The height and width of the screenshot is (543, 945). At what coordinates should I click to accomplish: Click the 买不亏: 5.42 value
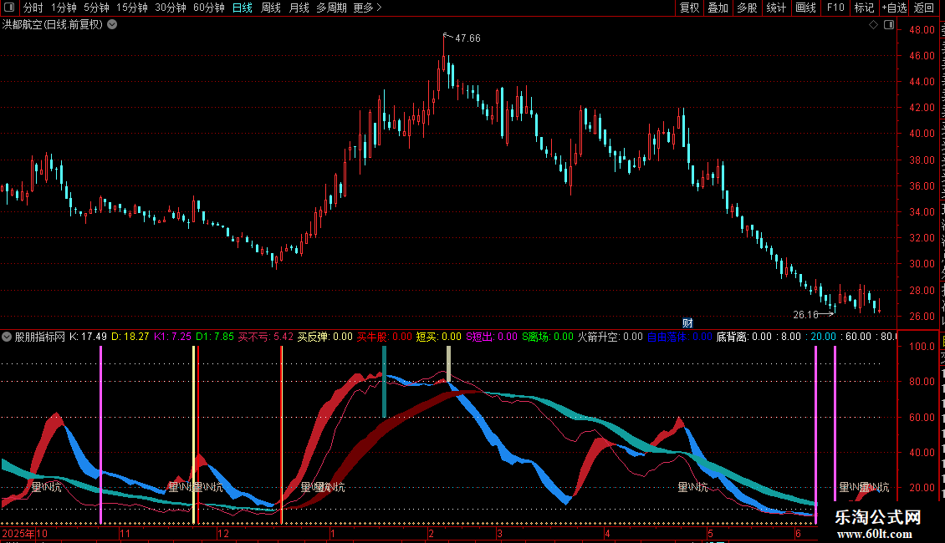(x=266, y=337)
